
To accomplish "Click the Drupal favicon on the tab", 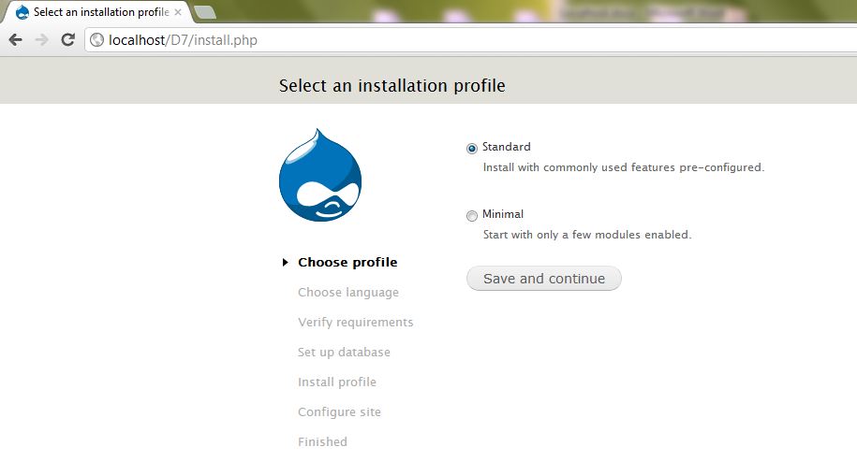I will pyautogui.click(x=22, y=12).
